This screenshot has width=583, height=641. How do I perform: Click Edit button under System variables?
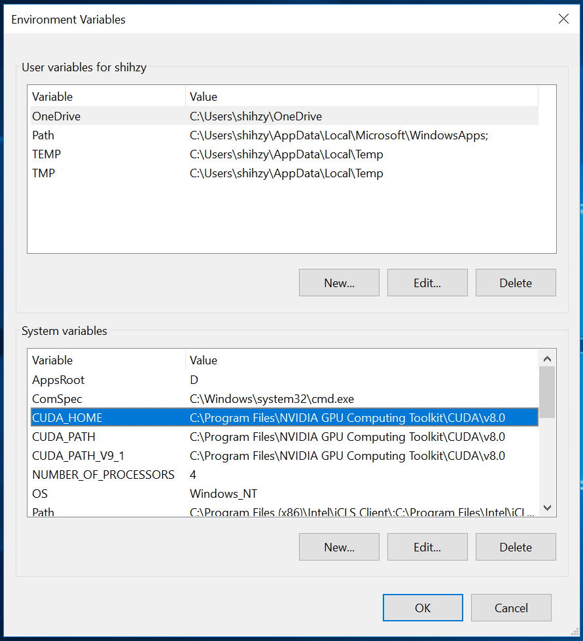[x=427, y=547]
